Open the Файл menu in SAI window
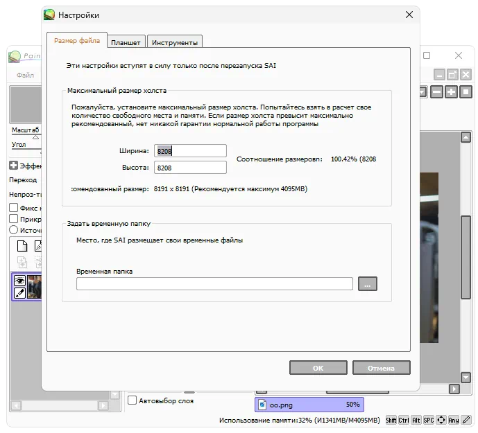The height and width of the screenshot is (433, 478). point(25,75)
